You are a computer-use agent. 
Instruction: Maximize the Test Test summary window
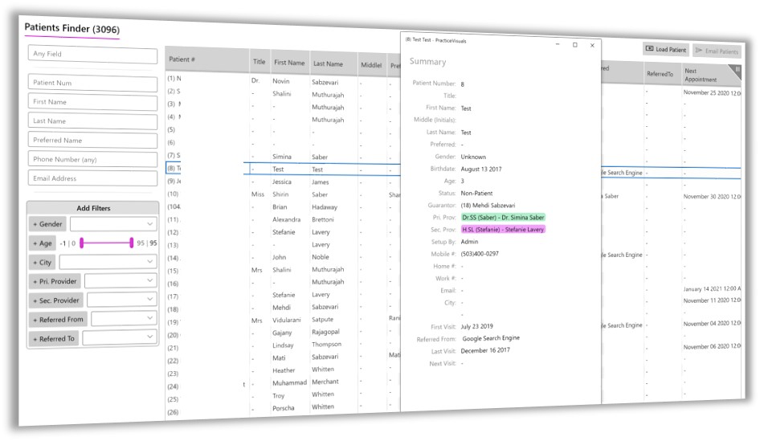coord(574,45)
